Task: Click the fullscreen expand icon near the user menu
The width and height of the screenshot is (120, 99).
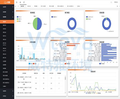Action: 111,2
